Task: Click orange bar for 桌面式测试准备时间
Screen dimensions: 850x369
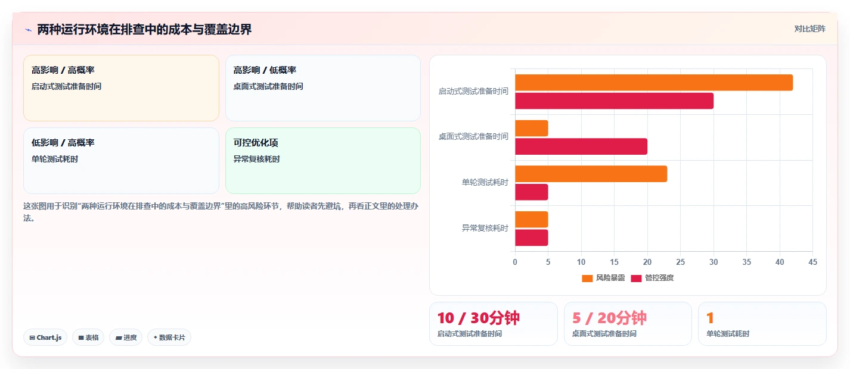Action: (531, 129)
